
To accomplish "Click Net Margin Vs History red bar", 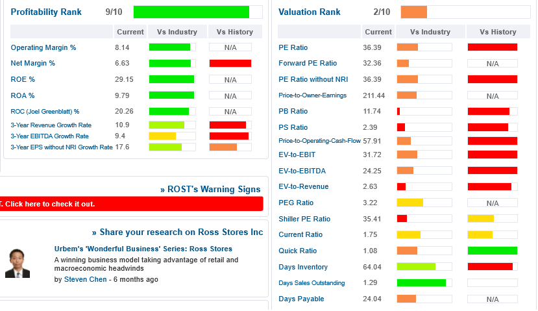I will (x=230, y=63).
